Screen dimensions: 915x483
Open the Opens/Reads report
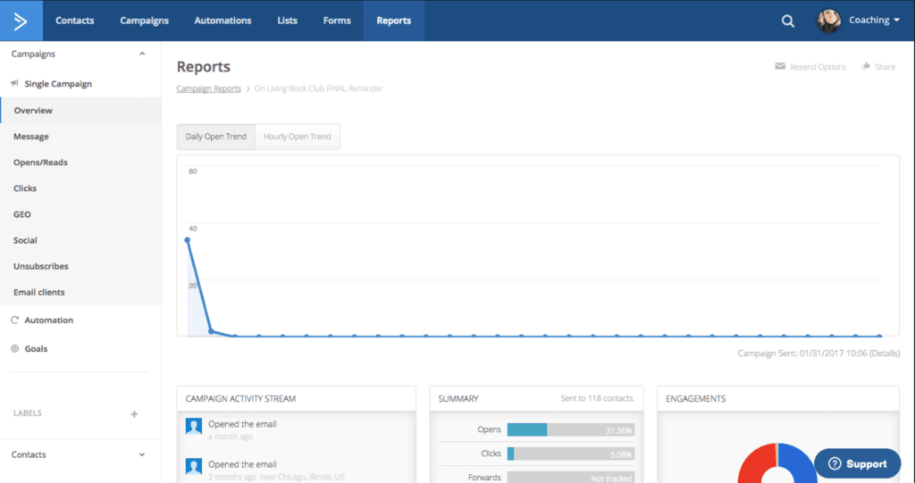(x=80, y=162)
